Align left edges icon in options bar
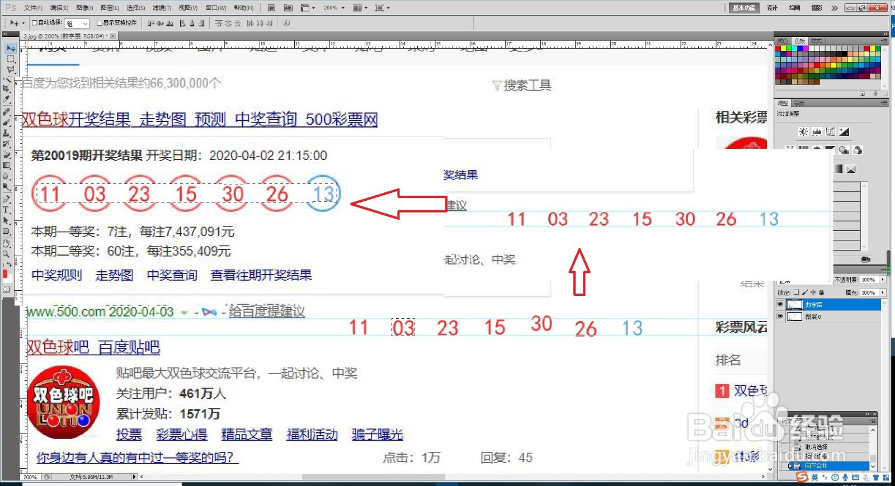895x486 pixels. click(182, 23)
